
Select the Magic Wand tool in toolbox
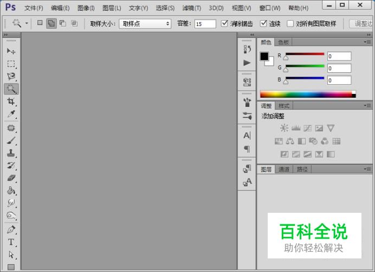click(11, 89)
